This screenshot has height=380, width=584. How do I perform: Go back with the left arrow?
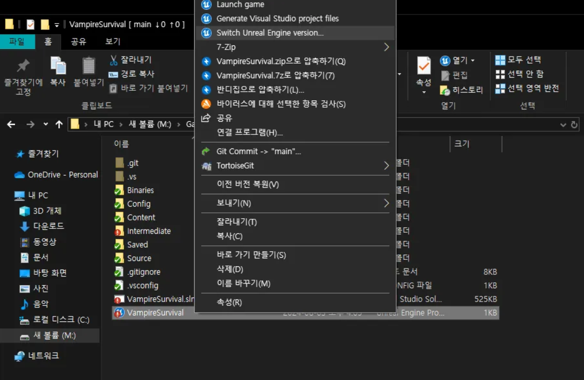pos(11,124)
